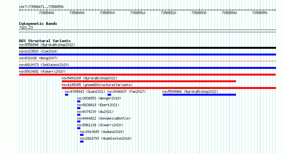This screenshot has height=154, width=285.
Task: Select the small blue nsv4444822 GenomeinaBottle bar
Action: [79, 121]
